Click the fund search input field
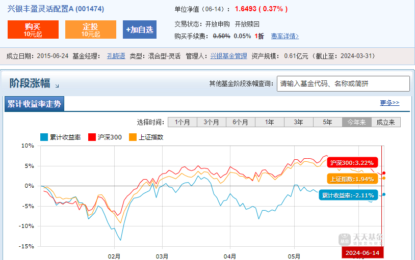The width and height of the screenshot is (415, 260). pos(343,84)
